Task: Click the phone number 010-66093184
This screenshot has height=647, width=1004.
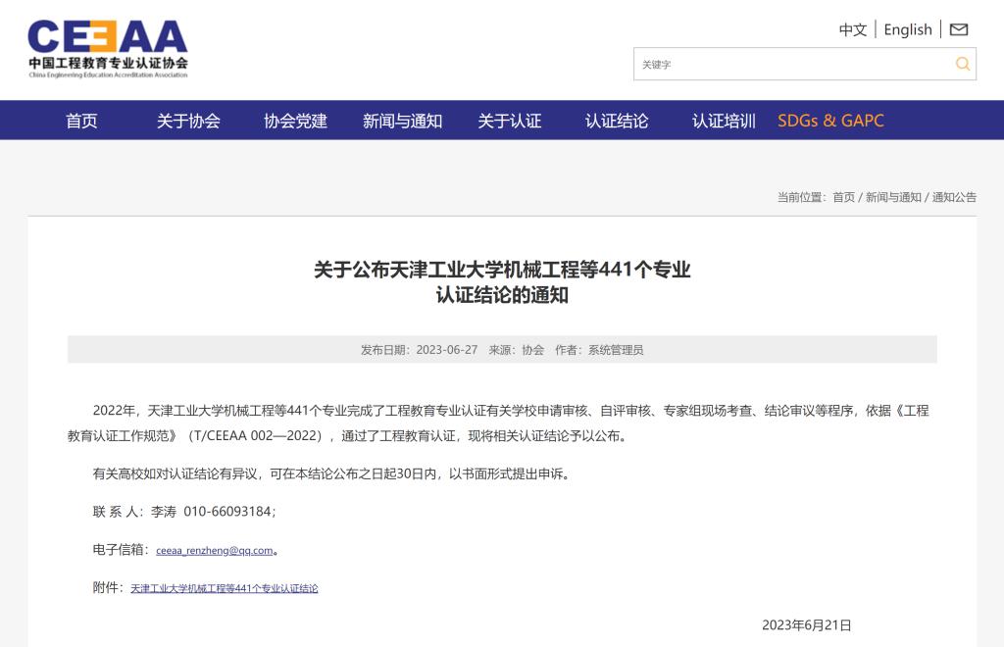Action: pos(227,512)
